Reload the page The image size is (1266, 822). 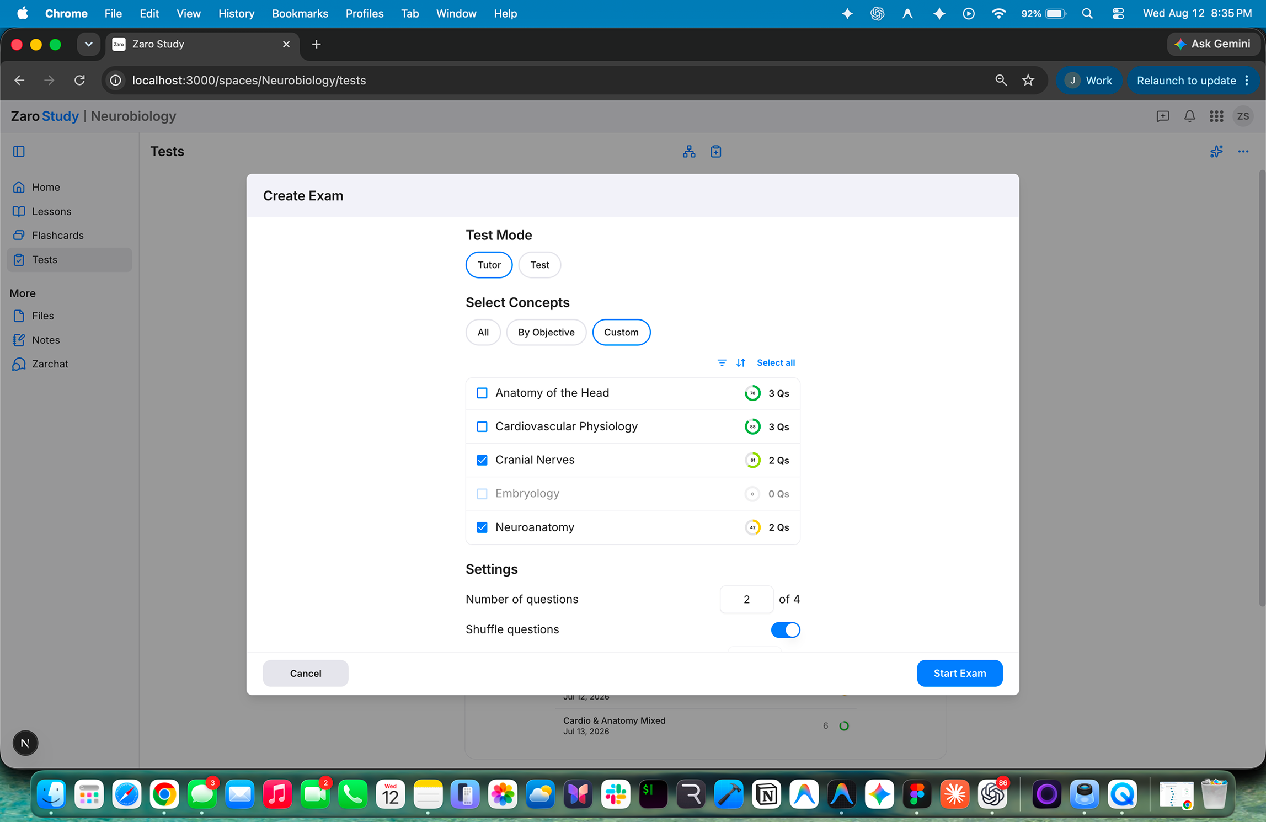point(79,81)
